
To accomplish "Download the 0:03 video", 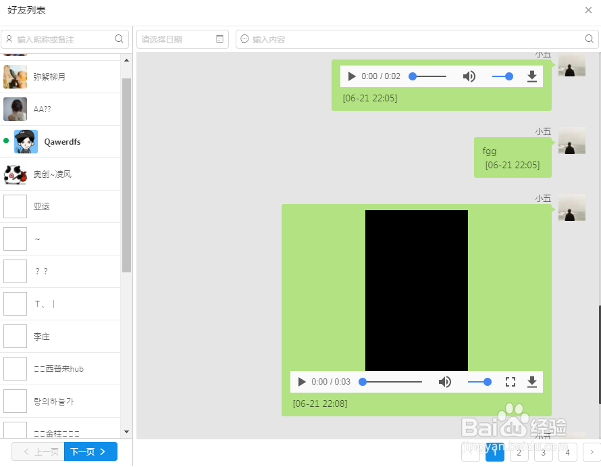I will click(x=531, y=382).
